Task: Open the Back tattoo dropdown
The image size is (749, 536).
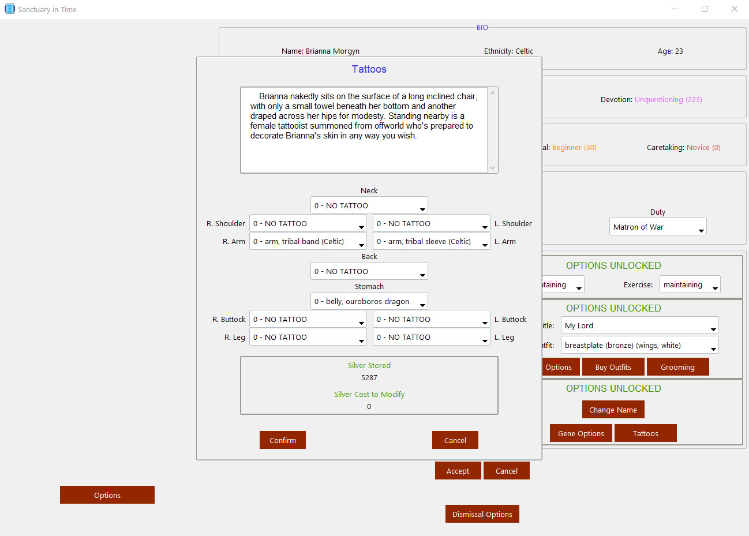Action: 369,272
